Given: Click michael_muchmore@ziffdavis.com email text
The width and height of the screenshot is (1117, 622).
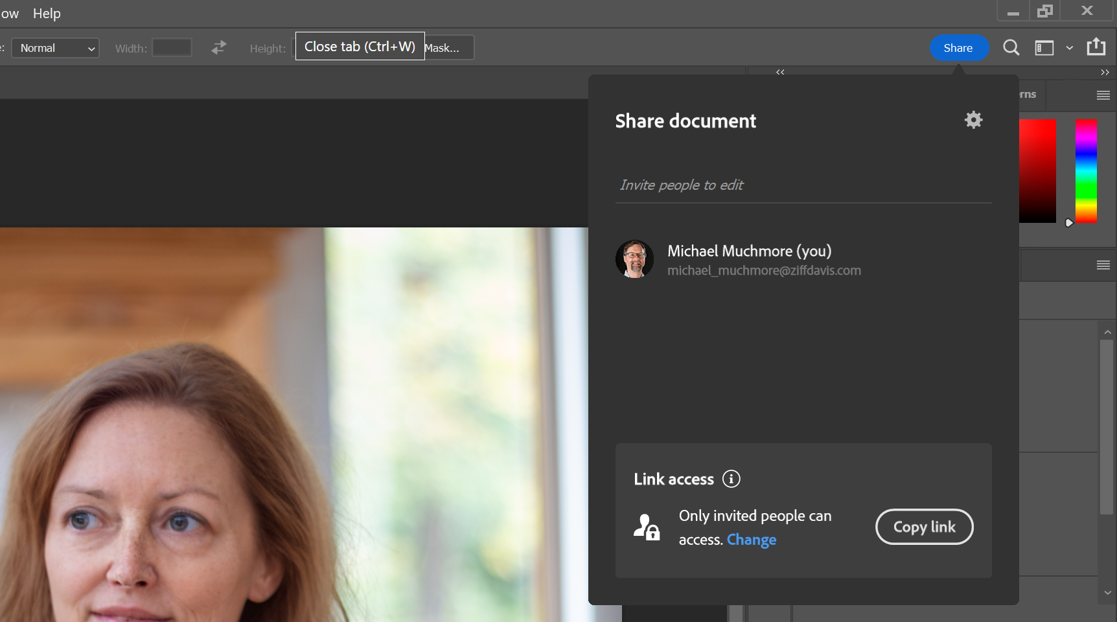Looking at the screenshot, I should tap(765, 270).
